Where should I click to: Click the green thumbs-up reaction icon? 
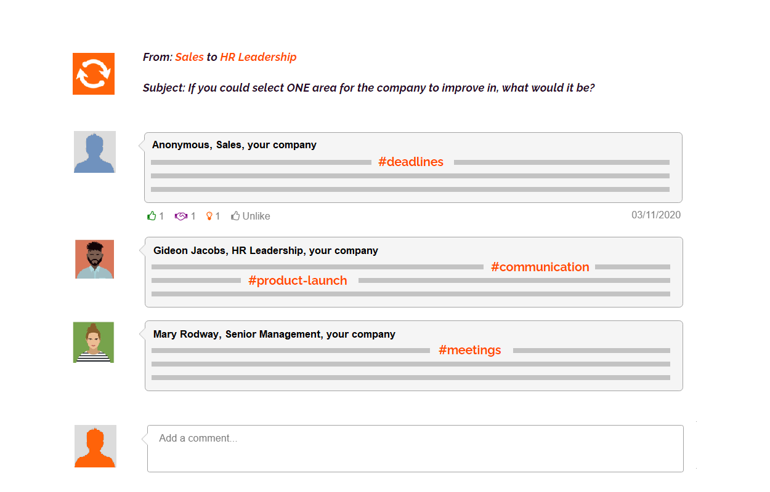click(152, 216)
